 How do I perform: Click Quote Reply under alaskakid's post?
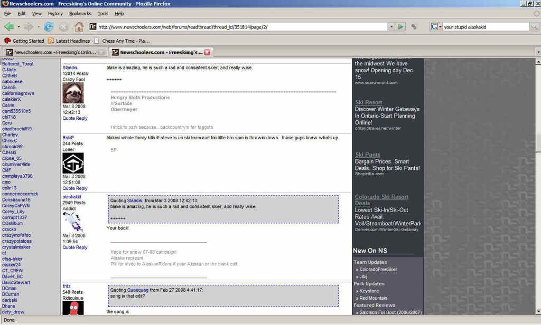click(75, 247)
